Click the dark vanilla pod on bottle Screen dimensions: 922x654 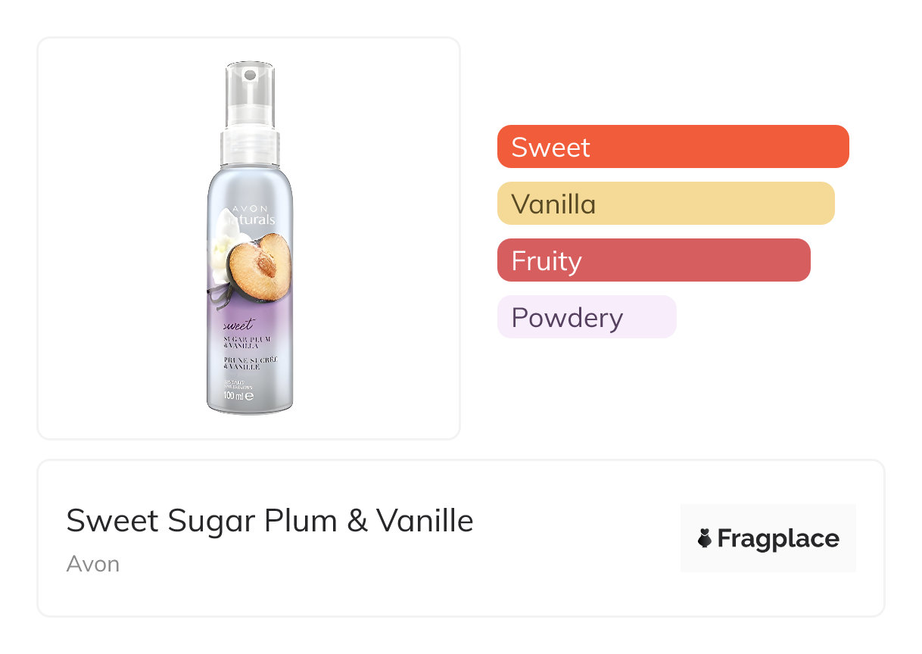coord(220,297)
